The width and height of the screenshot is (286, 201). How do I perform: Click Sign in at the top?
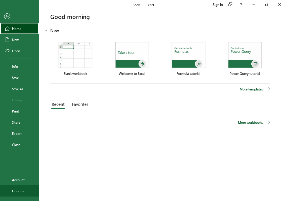click(218, 5)
